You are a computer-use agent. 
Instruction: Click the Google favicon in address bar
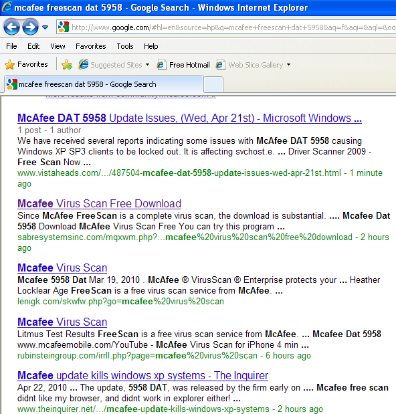[x=63, y=27]
